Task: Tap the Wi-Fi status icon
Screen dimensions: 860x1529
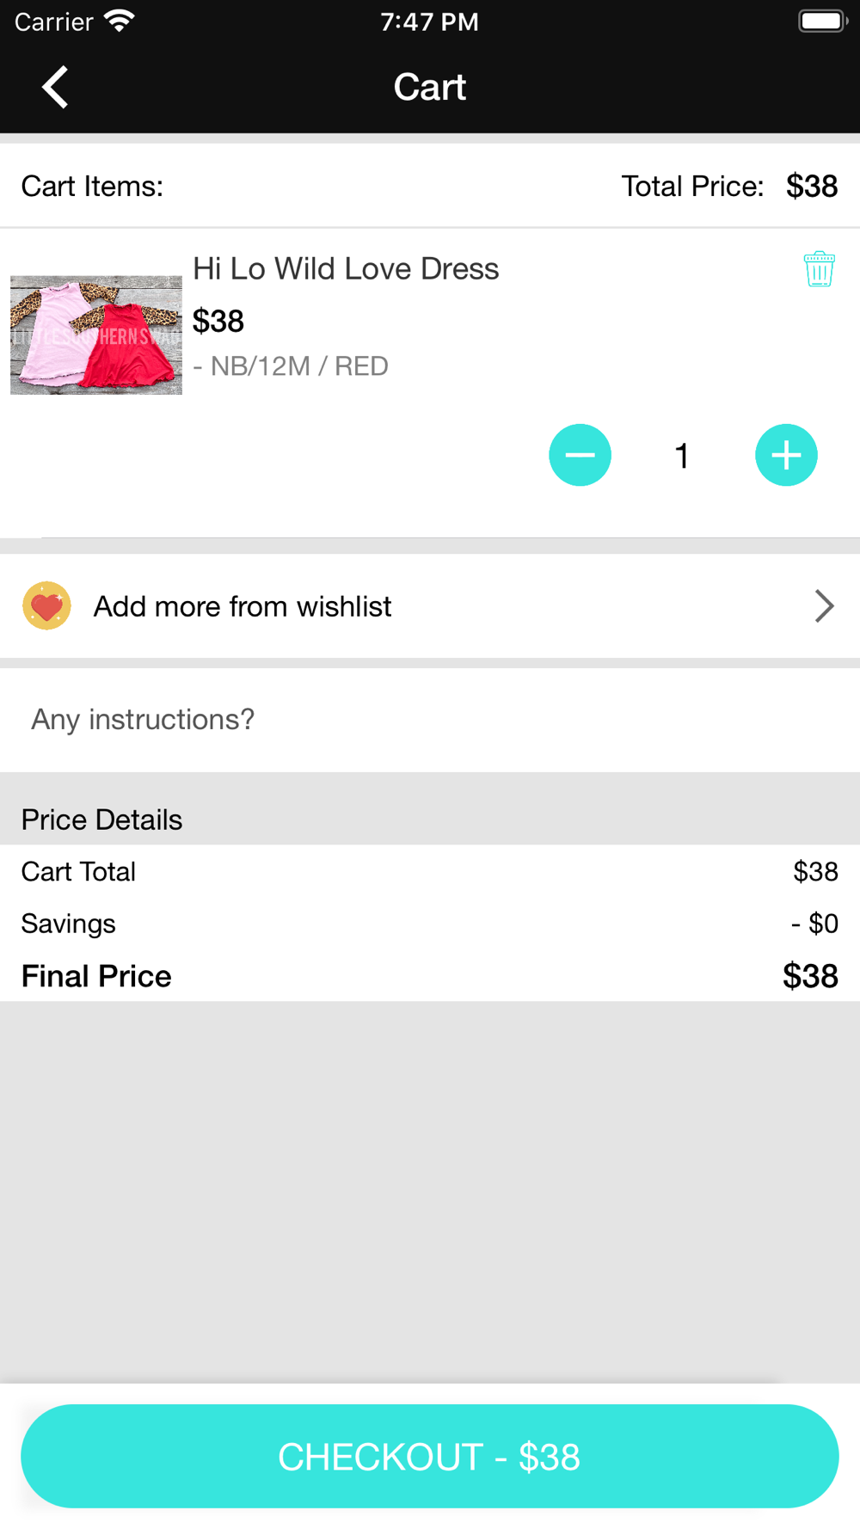Action: point(119,21)
